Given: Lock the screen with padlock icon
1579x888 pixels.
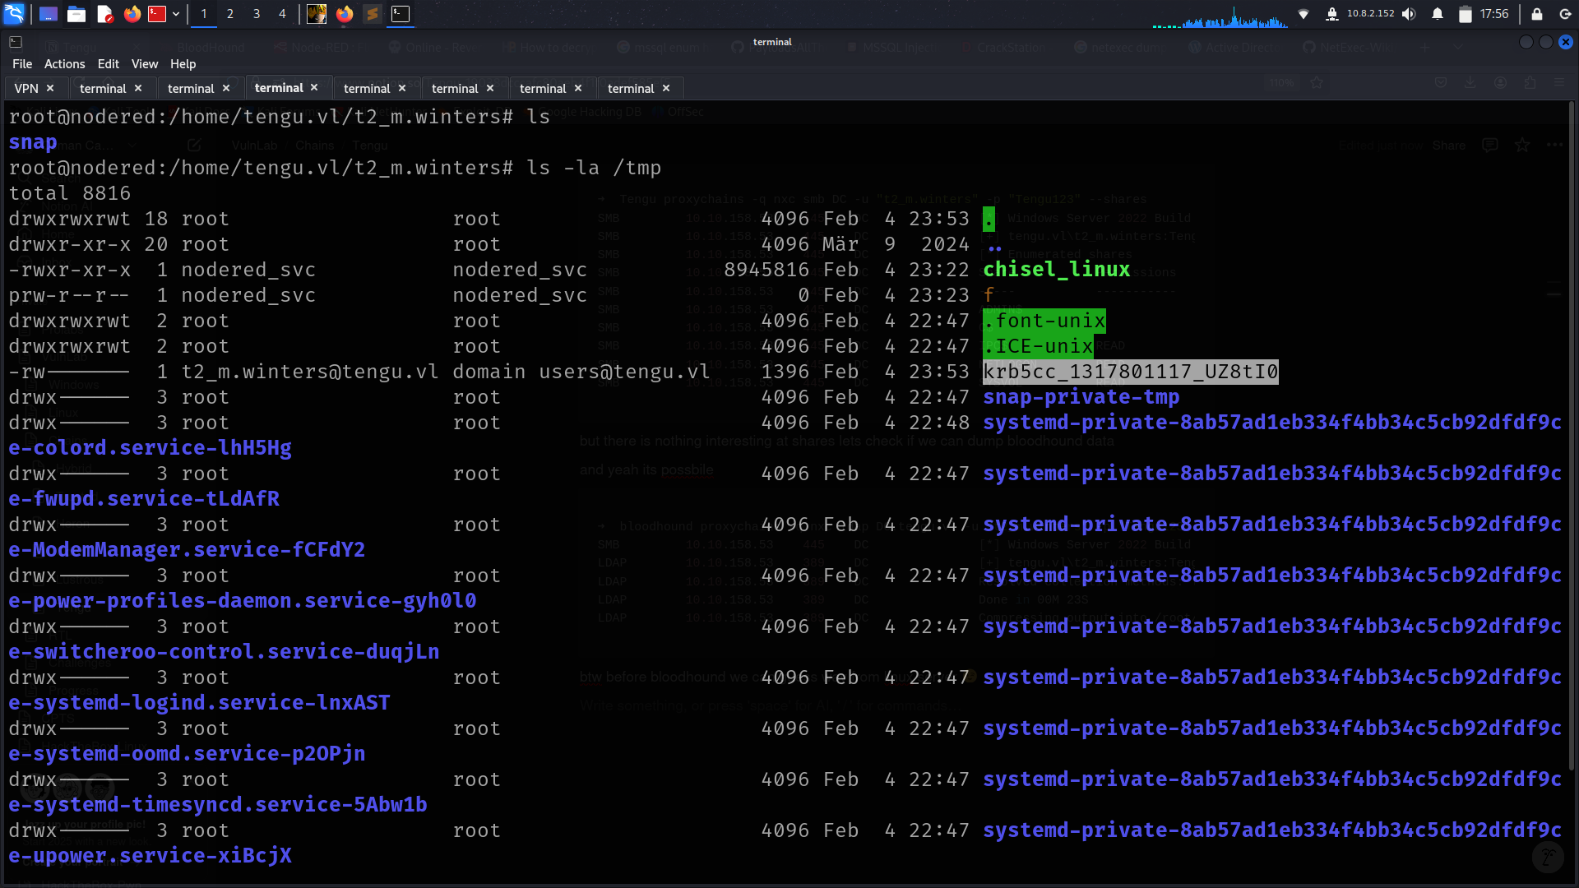Looking at the screenshot, I should (x=1537, y=14).
